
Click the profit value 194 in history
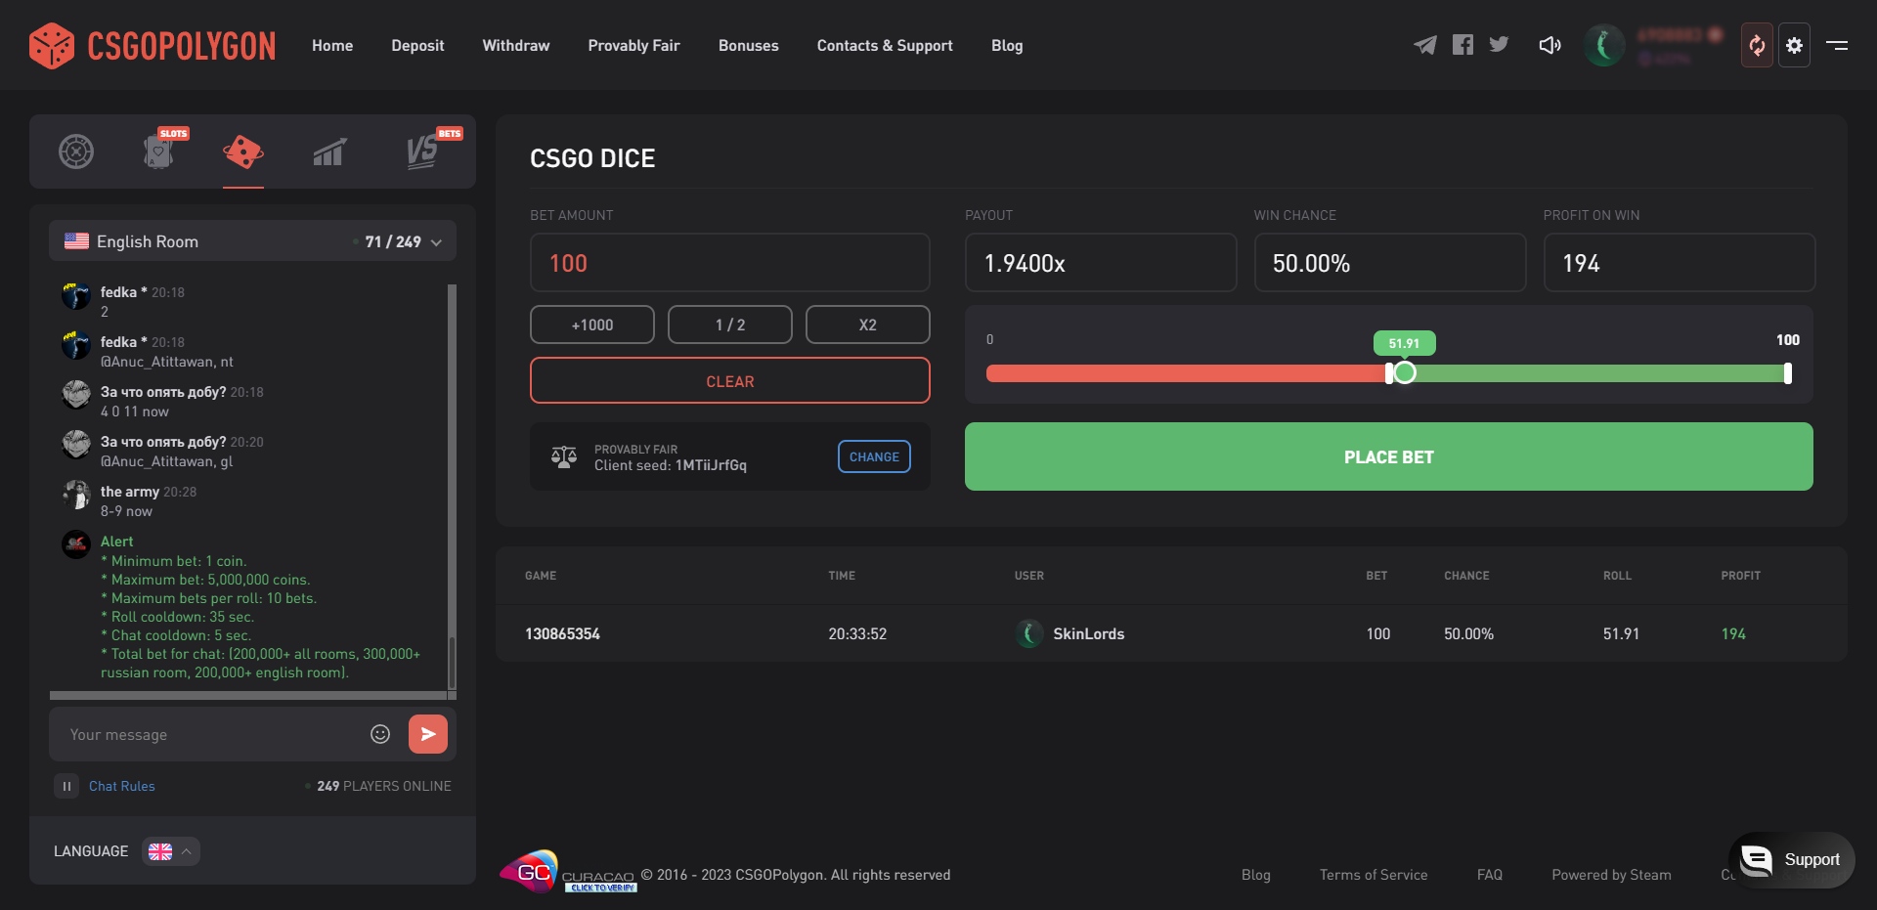pos(1733,633)
